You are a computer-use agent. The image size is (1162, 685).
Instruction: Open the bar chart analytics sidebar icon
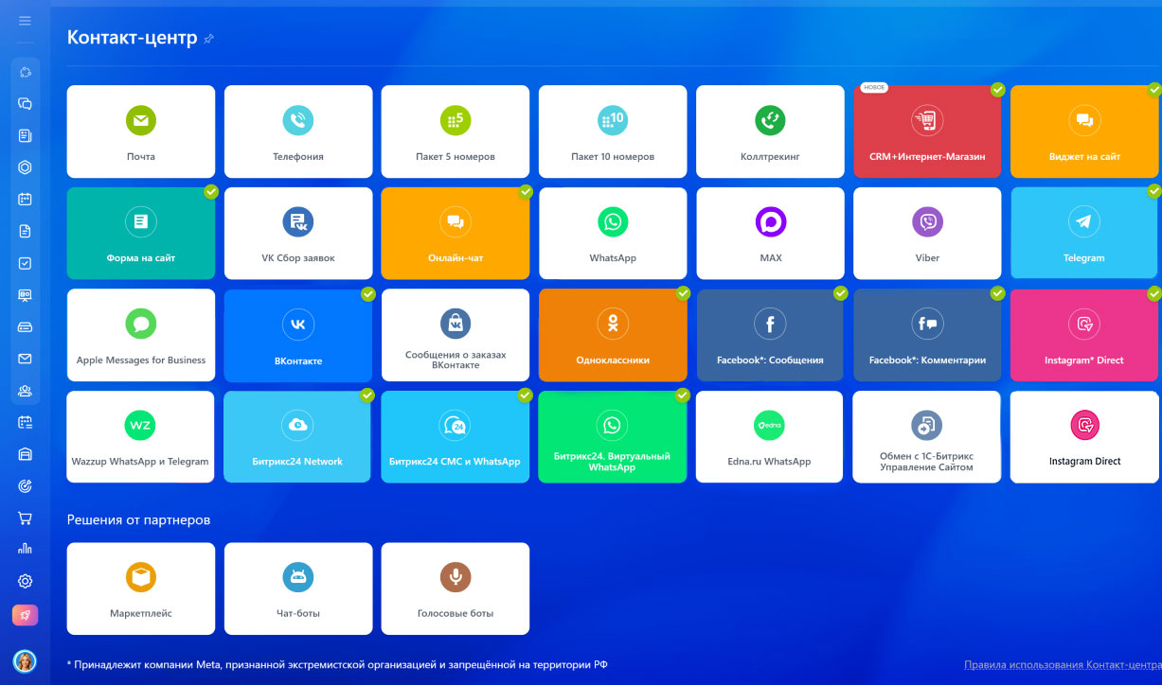(26, 549)
